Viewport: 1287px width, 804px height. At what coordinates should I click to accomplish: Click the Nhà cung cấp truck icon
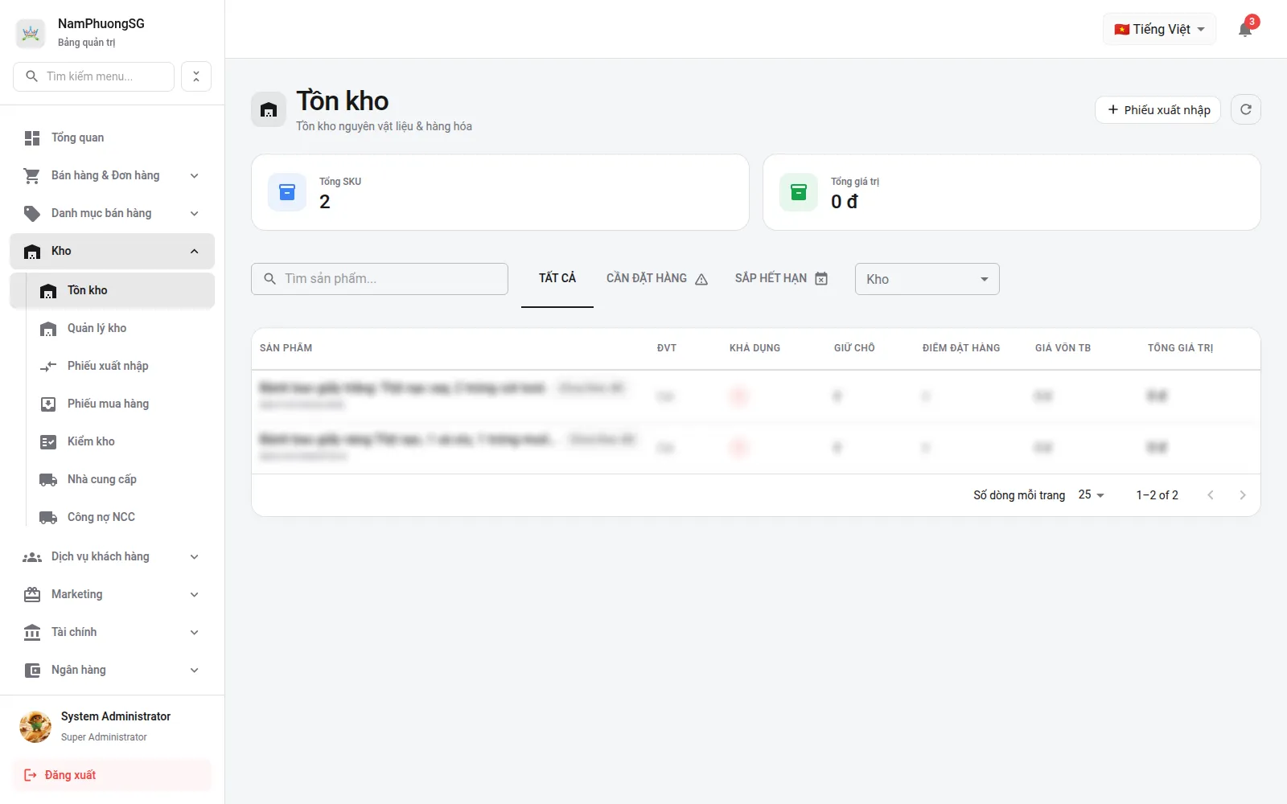pyautogui.click(x=48, y=480)
